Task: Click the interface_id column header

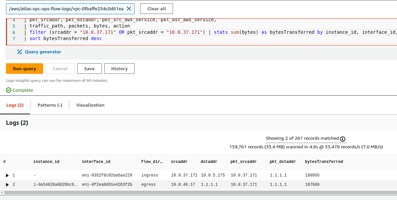Action: tap(96, 162)
